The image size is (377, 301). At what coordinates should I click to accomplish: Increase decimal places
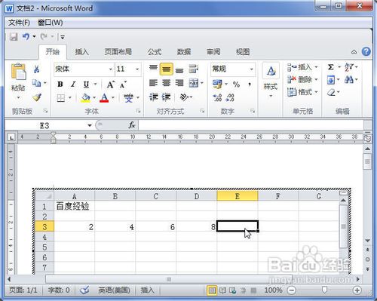click(x=217, y=97)
